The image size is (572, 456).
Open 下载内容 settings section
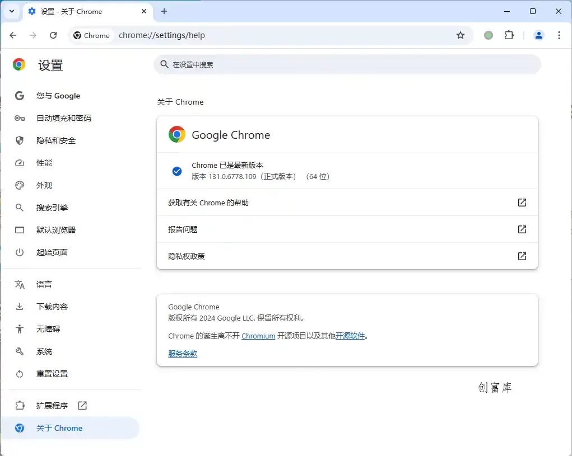pos(71,307)
